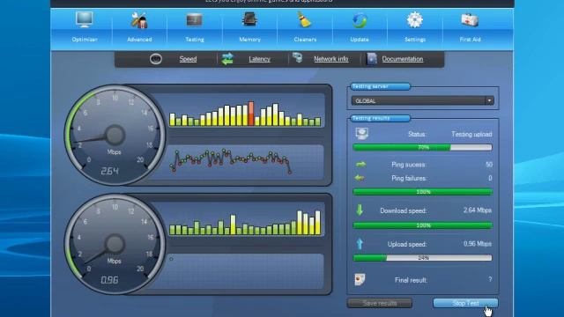The image size is (564, 317).
Task: Click the Ping failures yellow arrow icon
Action: click(x=360, y=178)
